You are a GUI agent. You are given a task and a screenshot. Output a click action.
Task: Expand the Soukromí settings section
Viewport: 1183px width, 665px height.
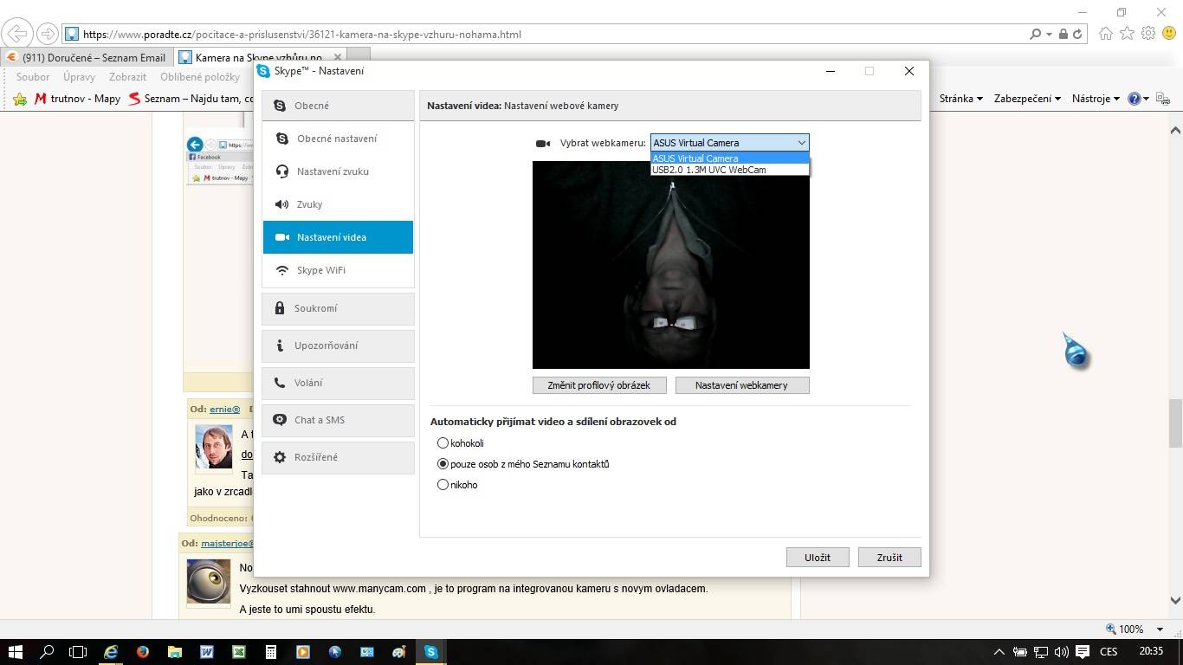338,308
